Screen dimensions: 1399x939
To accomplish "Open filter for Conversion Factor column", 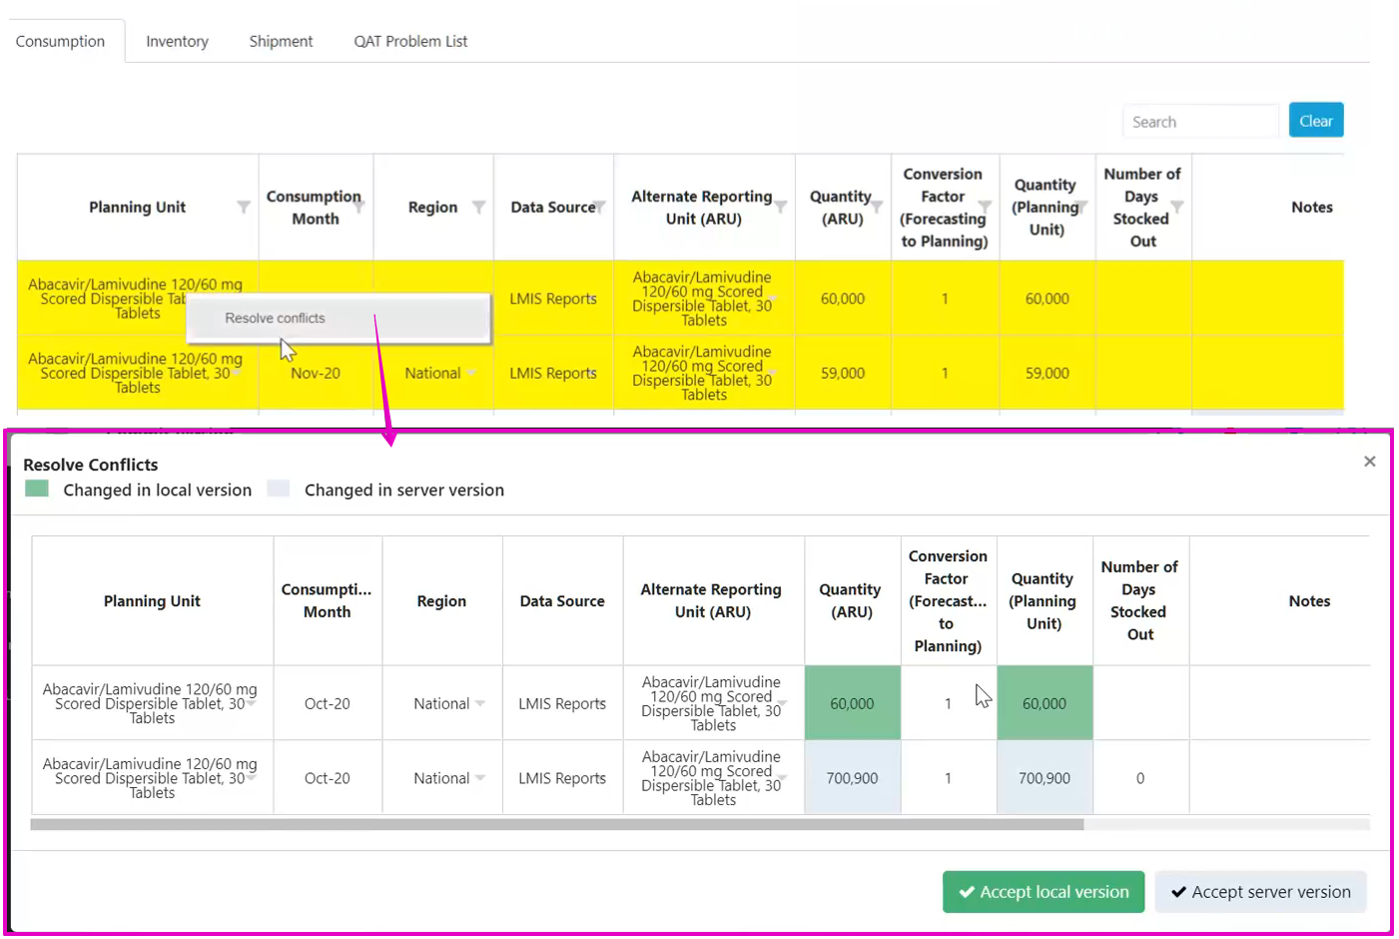I will pos(985,207).
